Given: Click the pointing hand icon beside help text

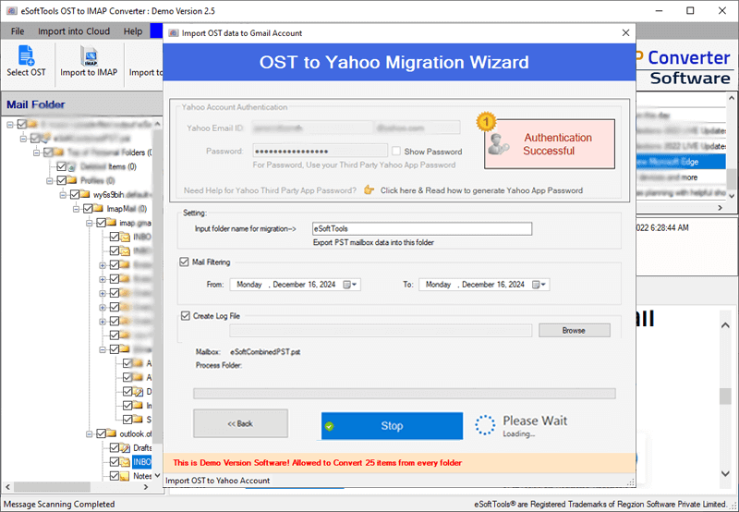Looking at the screenshot, I should click(369, 190).
